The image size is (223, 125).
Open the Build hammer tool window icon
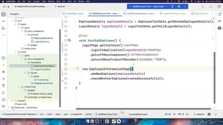point(3,86)
